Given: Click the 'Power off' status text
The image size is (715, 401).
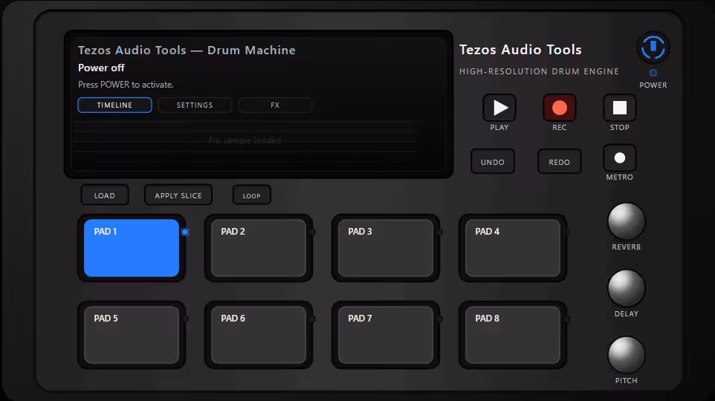Looking at the screenshot, I should [x=101, y=68].
